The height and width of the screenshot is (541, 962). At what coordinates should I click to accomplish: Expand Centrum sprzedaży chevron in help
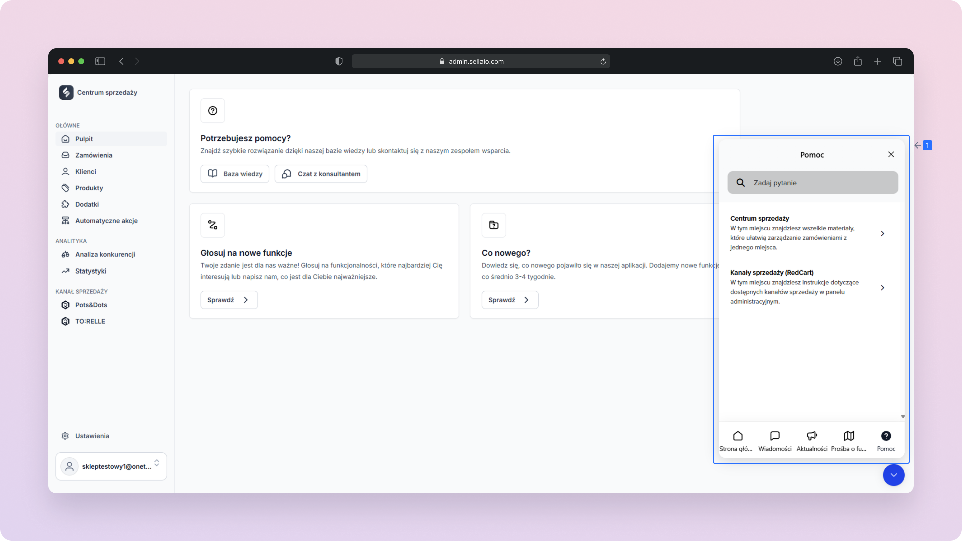pos(882,234)
